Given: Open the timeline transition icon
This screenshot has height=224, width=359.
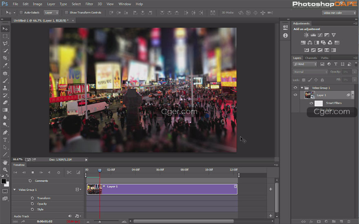Looking at the screenshot, I should (78, 172).
